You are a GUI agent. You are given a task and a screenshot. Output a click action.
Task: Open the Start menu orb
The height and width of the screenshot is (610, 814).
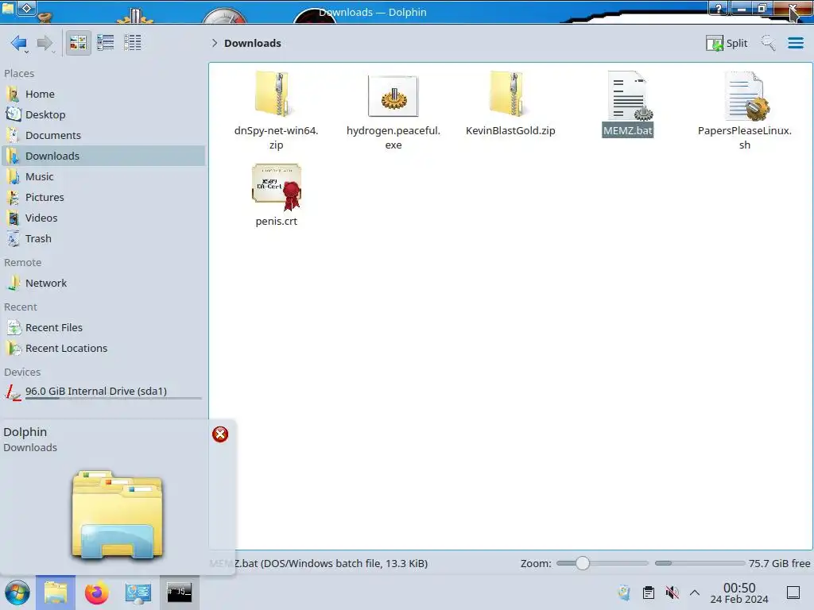coord(17,593)
